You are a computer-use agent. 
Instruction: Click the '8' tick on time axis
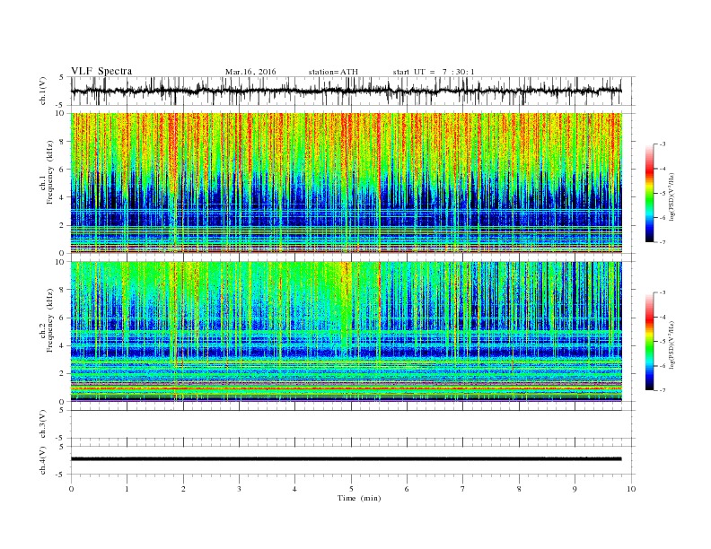pos(519,489)
